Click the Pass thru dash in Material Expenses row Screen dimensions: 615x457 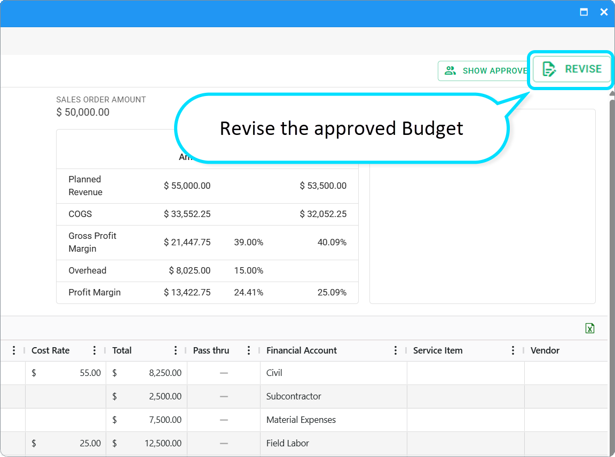coord(224,420)
